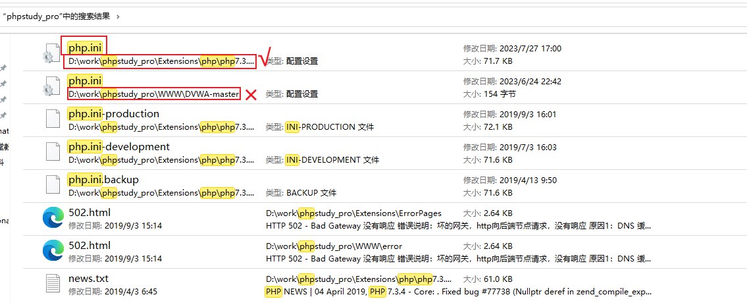Click the Extensions\php path in the news.txt row
Viewport: 747px width, 303px height.
[359, 279]
